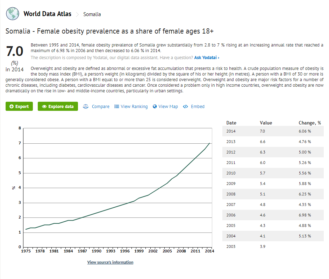
Task: Click the Value column header
Action: tap(266, 123)
